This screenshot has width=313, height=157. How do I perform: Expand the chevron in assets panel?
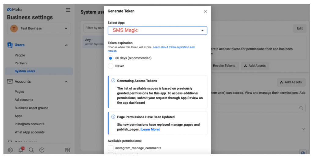coord(304,129)
